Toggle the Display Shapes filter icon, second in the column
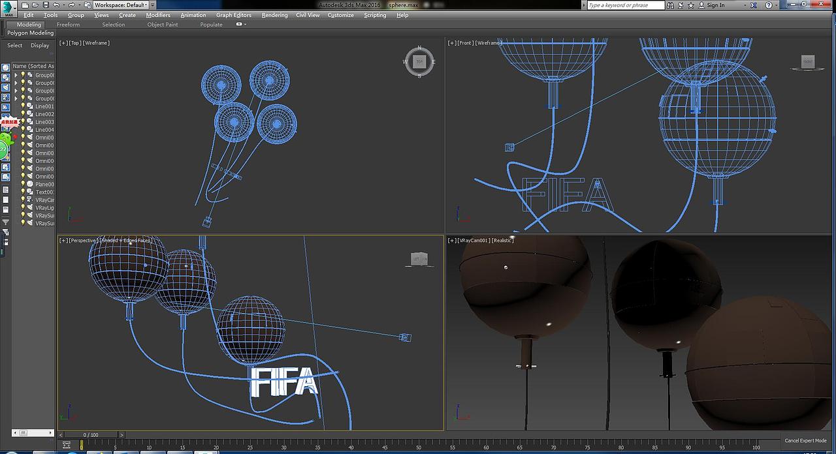Image resolution: width=836 pixels, height=454 pixels. (x=5, y=78)
